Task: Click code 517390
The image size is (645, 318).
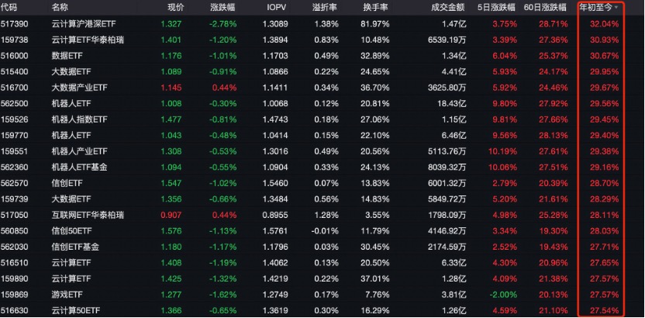Action: [x=14, y=24]
